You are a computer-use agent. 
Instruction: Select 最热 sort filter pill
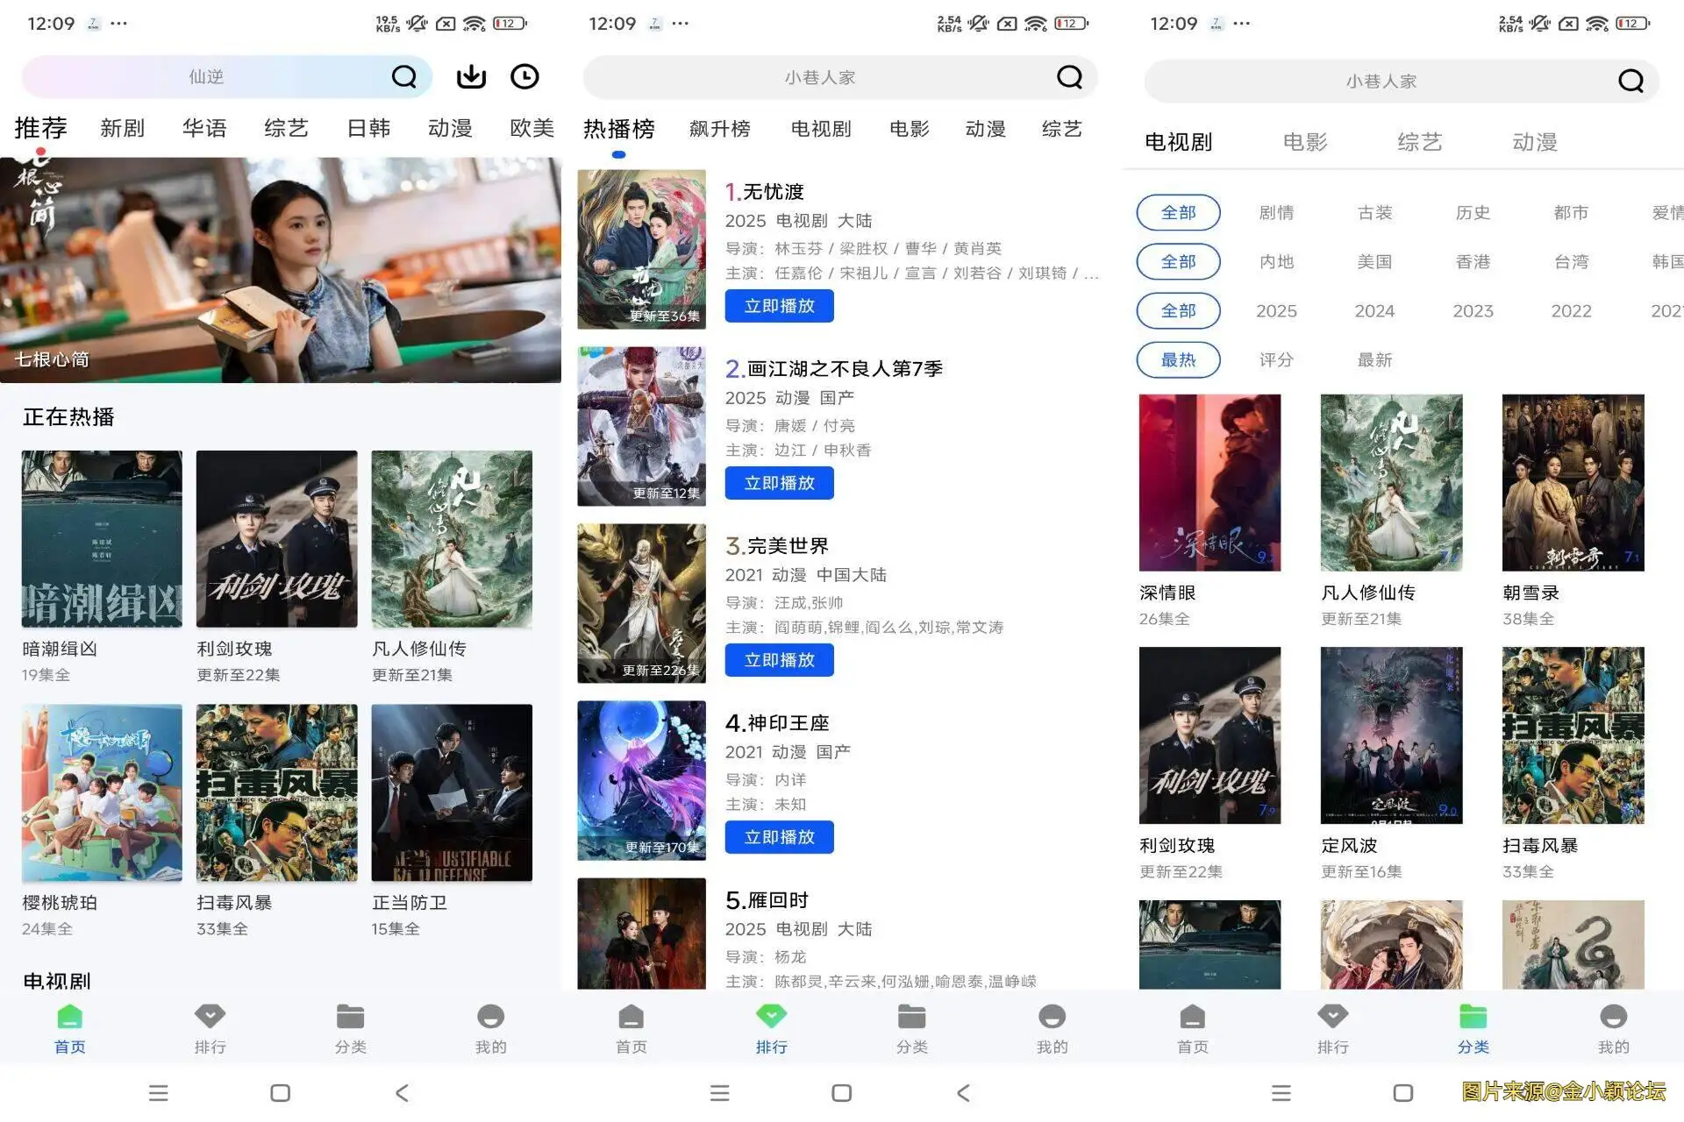tap(1178, 359)
